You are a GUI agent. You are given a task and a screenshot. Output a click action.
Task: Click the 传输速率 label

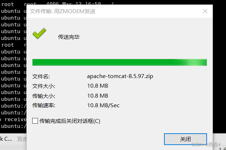(44, 105)
